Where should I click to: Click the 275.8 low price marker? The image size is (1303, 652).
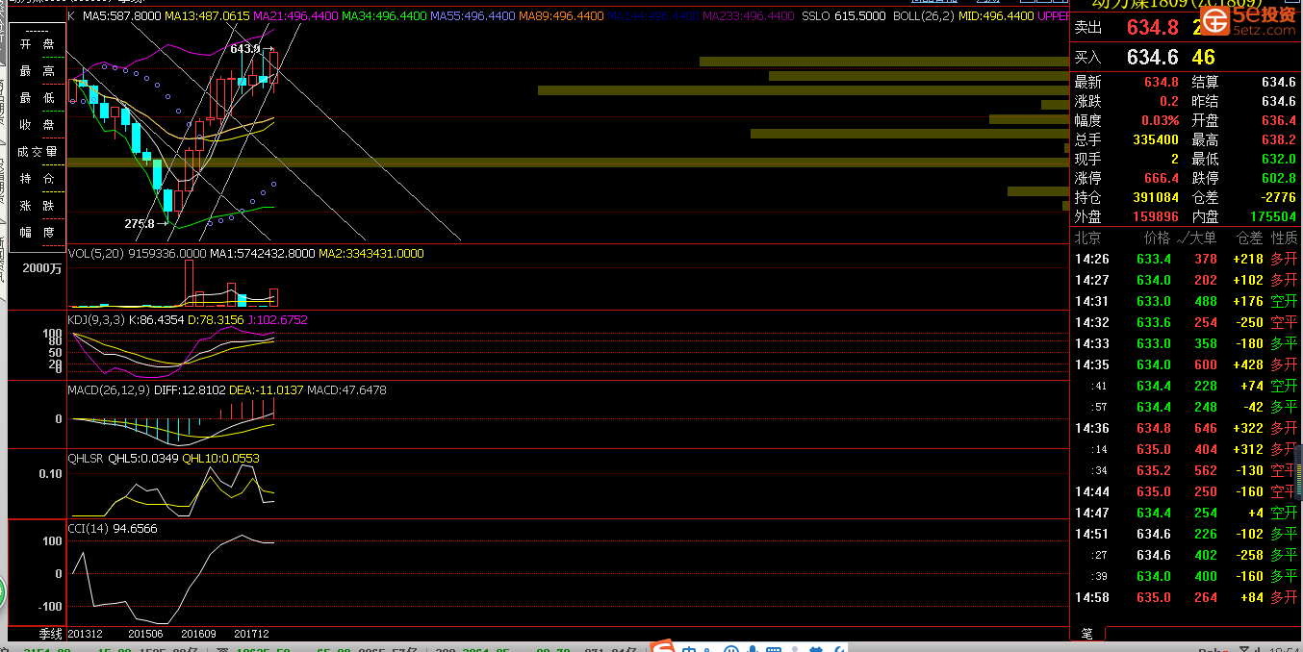point(140,223)
